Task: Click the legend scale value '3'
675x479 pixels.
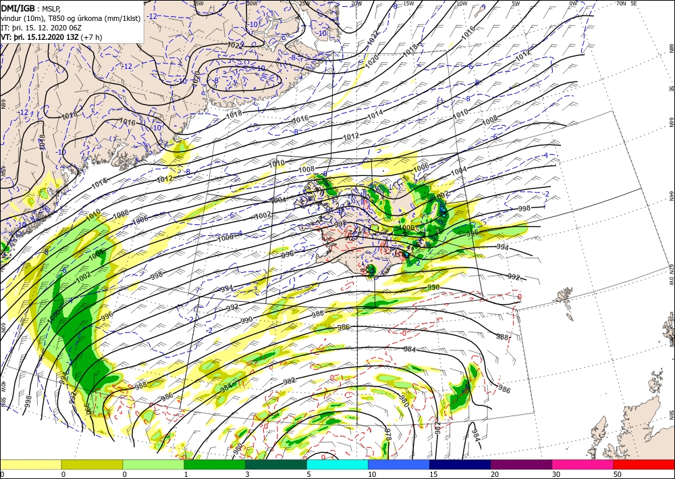Action: coord(247,474)
